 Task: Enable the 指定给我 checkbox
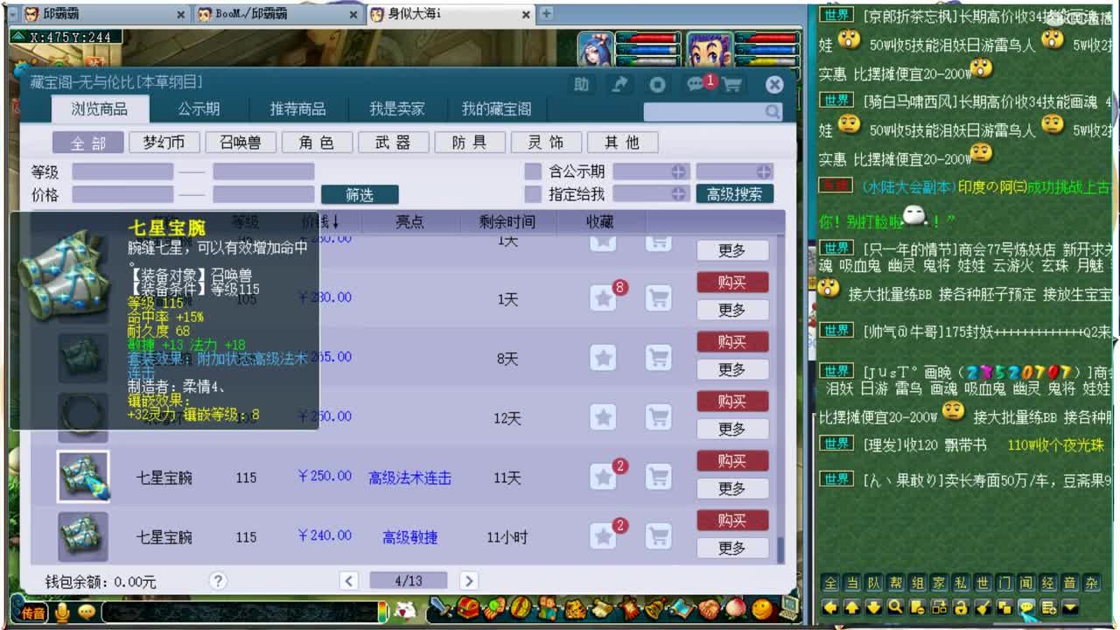pos(532,194)
